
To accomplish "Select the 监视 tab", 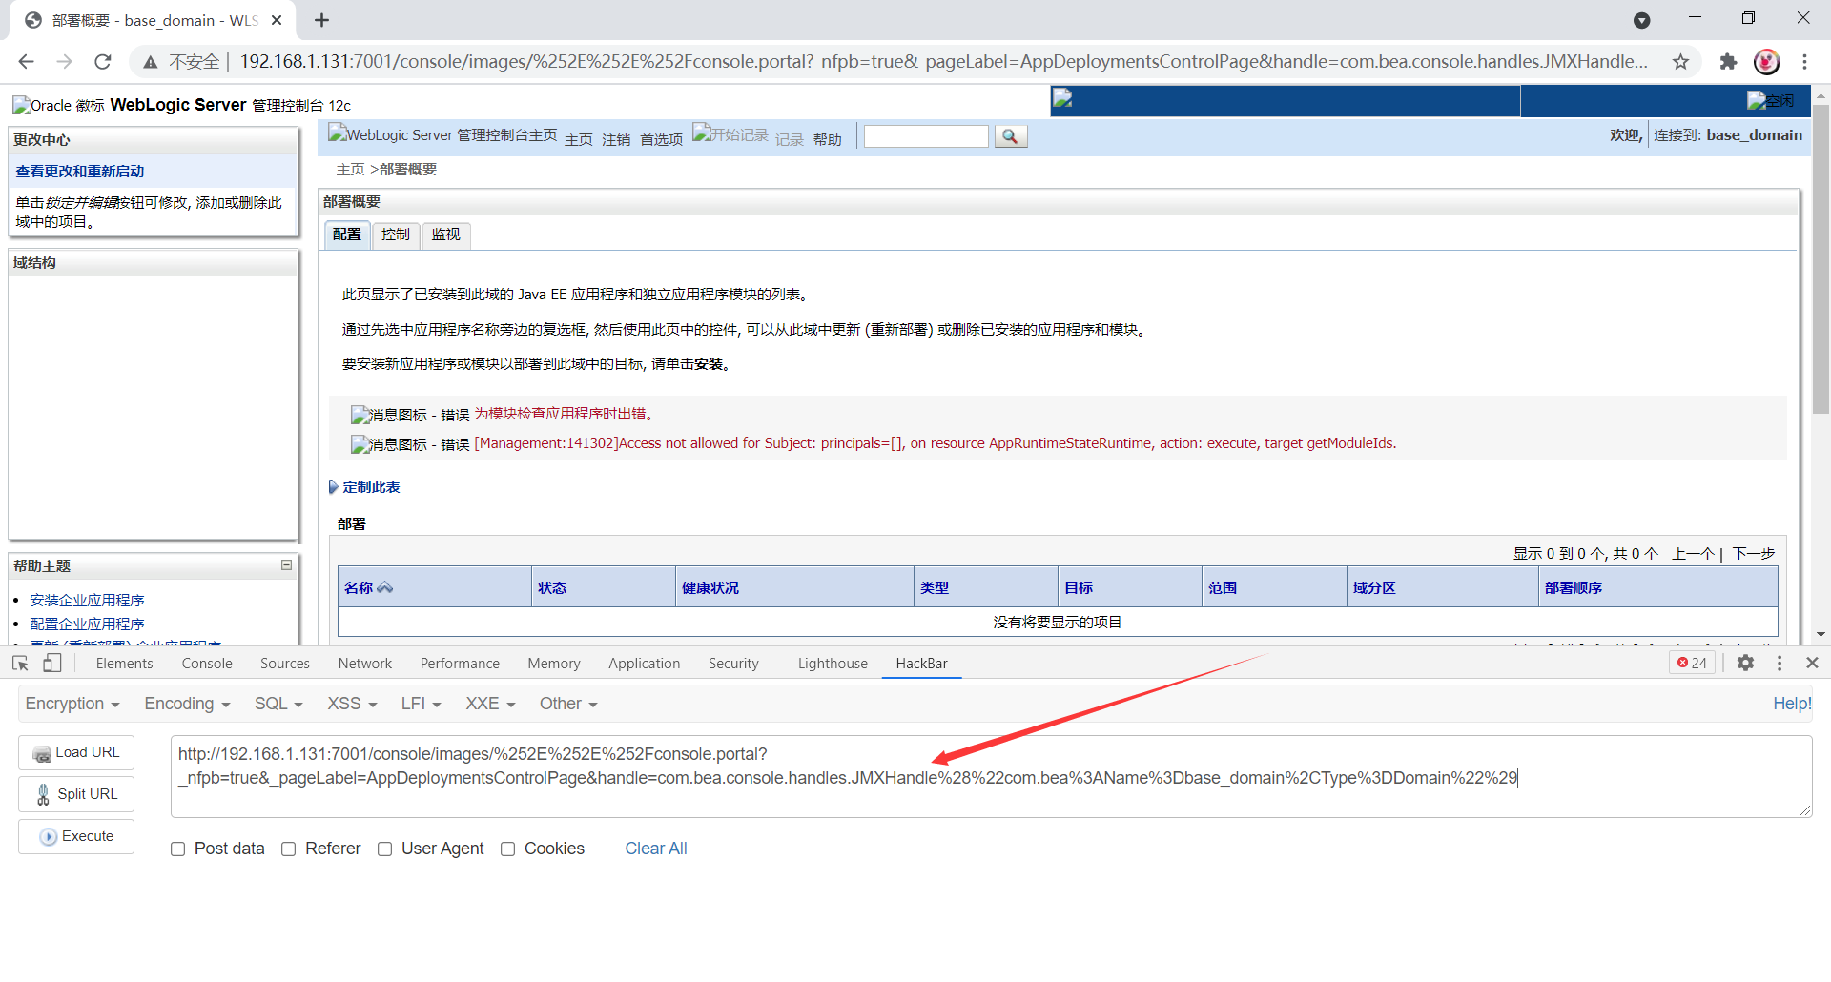I will click(445, 235).
